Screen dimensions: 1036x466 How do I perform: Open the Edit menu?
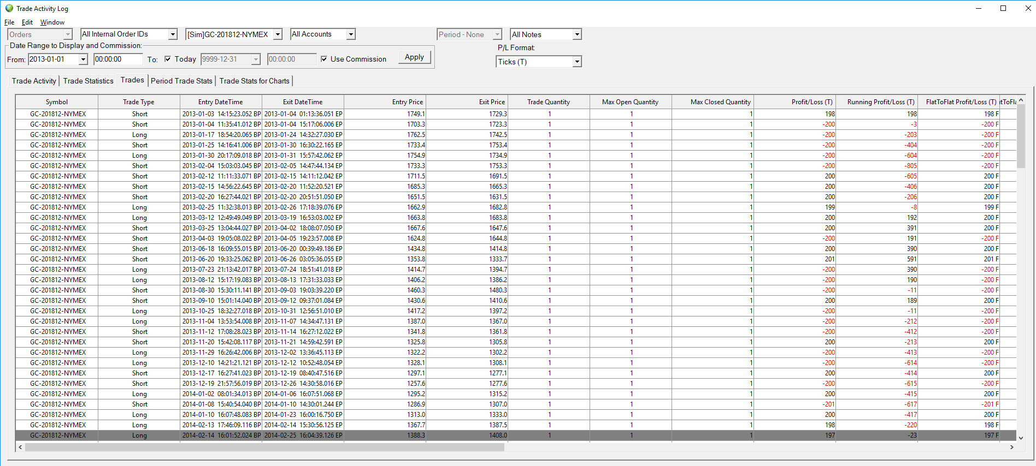coord(27,22)
